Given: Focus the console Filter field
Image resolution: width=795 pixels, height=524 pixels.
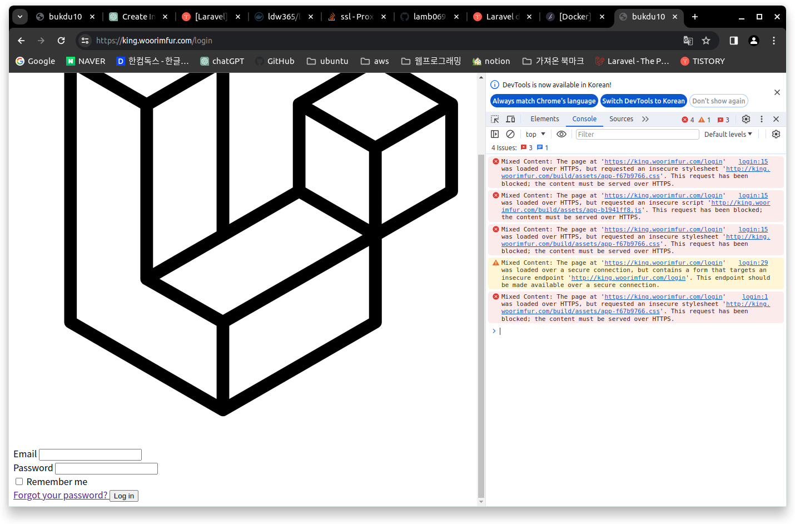Looking at the screenshot, I should tap(637, 134).
